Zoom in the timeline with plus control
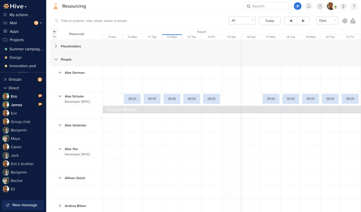Image resolution: width=361 pixels, height=212 pixels. (54, 31)
